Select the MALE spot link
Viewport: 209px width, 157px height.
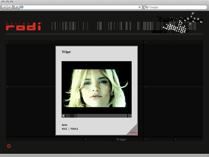click(x=64, y=129)
